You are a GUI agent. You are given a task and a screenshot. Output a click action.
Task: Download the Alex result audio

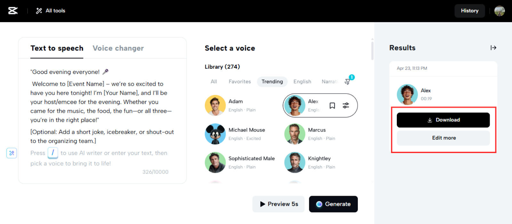(443, 120)
